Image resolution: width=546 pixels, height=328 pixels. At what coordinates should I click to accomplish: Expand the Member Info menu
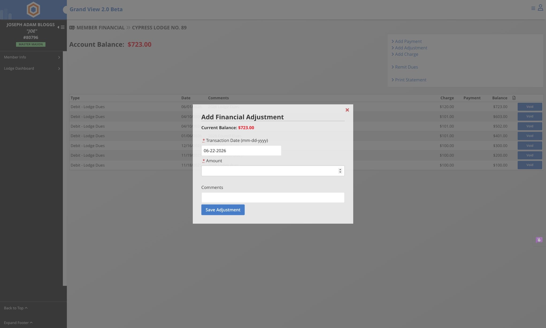tap(32, 57)
